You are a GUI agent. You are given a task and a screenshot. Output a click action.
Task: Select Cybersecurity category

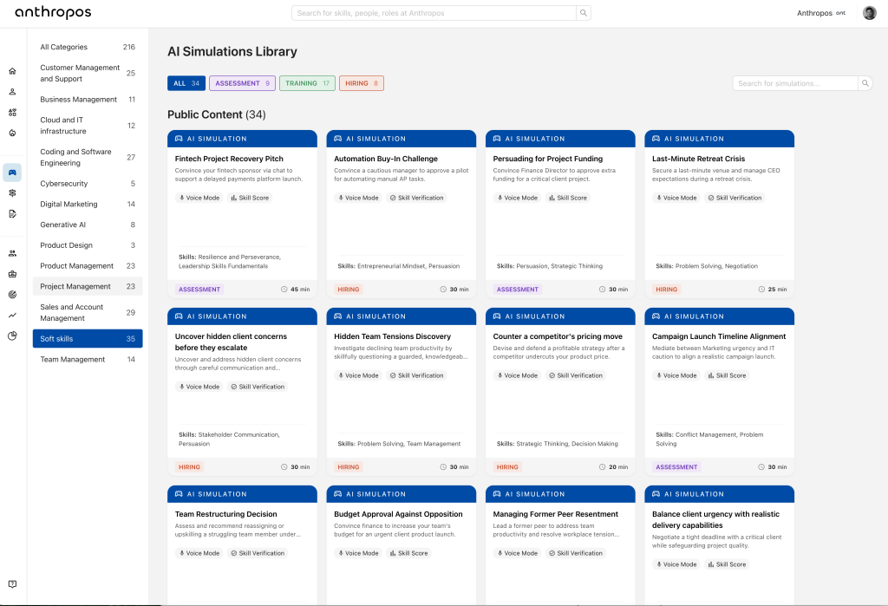(x=88, y=184)
